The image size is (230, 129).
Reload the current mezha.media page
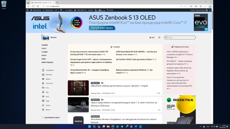tap(33, 6)
